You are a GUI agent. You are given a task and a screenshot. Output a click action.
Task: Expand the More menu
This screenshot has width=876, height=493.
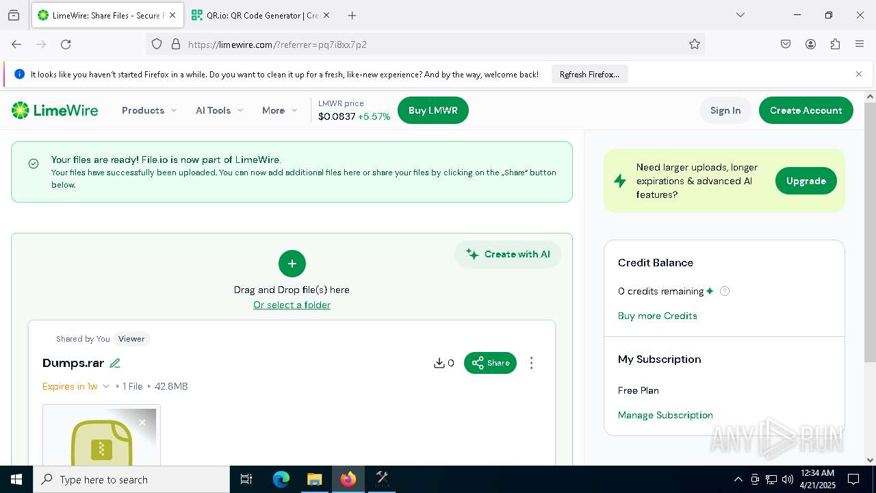click(x=280, y=110)
